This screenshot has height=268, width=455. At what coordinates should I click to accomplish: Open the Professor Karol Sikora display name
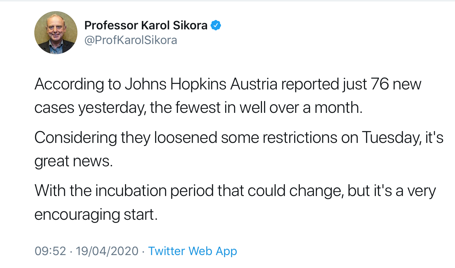(146, 25)
